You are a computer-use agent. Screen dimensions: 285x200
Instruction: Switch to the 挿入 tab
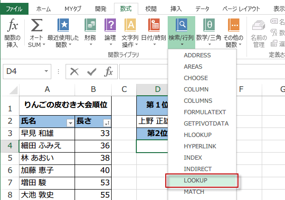point(176,9)
